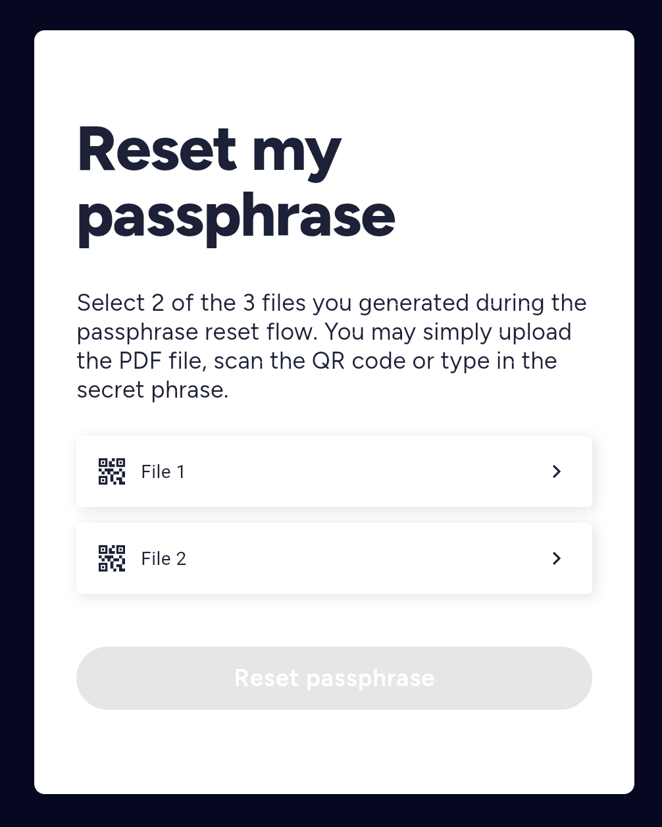Click the right chevron on the File 2 row
662x827 pixels.
click(x=557, y=558)
